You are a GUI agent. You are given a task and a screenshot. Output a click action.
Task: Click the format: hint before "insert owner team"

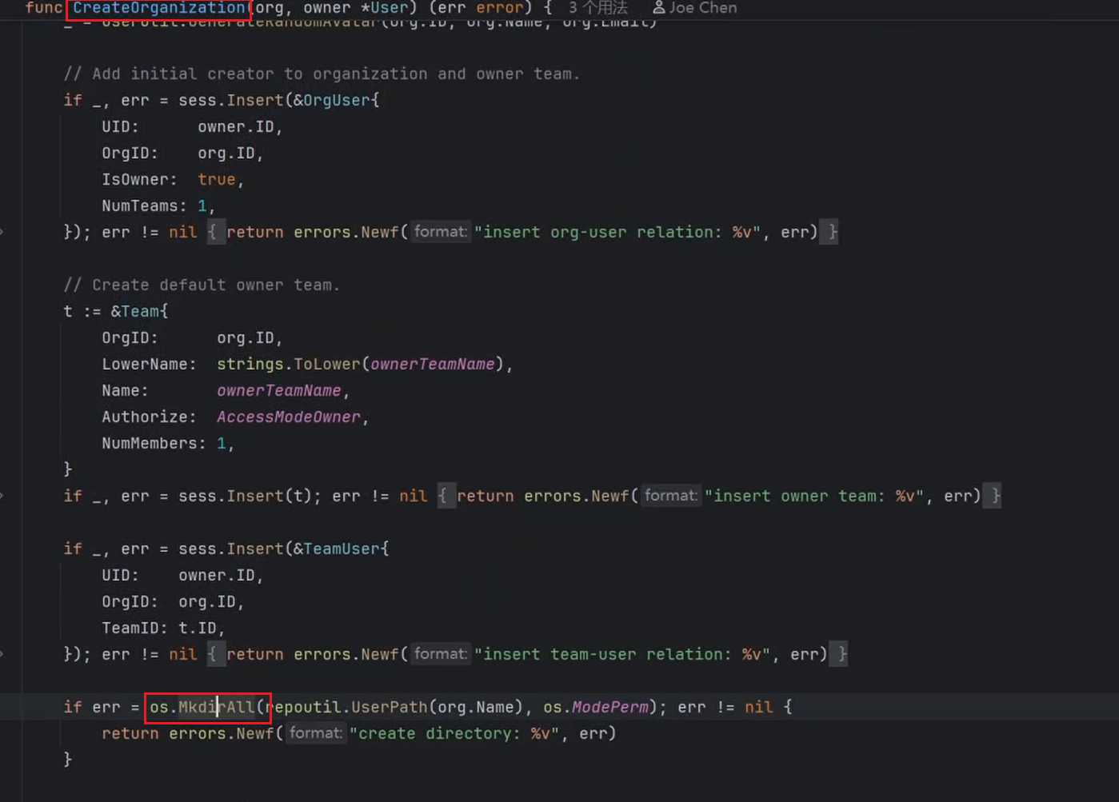[670, 495]
